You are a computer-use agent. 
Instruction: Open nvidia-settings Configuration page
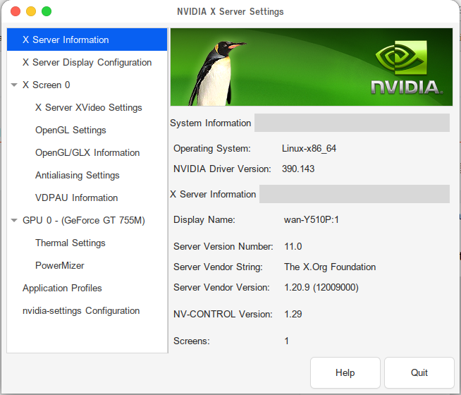81,310
